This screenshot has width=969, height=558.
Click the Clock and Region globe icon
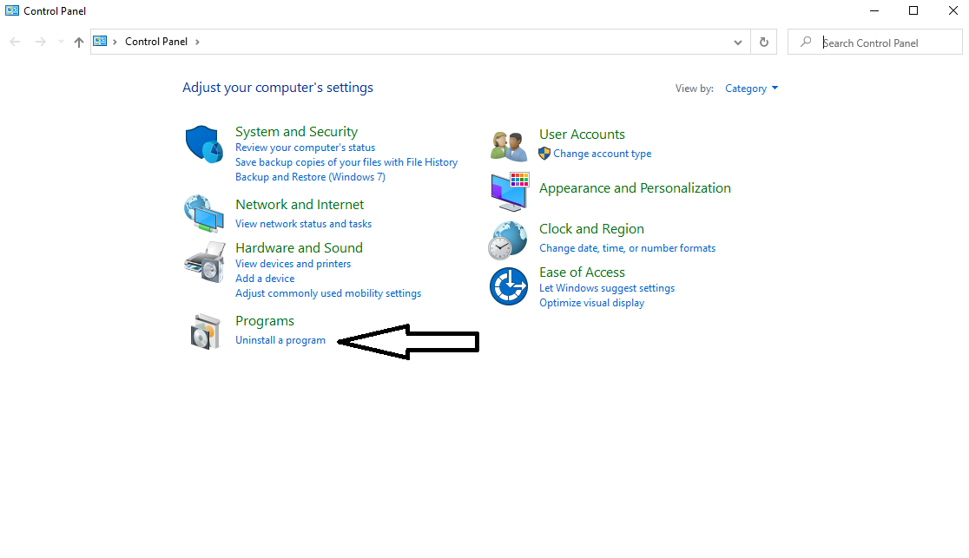pyautogui.click(x=507, y=240)
